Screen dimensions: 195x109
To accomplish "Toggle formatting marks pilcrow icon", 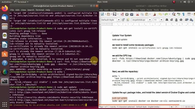I will click(183, 14).
